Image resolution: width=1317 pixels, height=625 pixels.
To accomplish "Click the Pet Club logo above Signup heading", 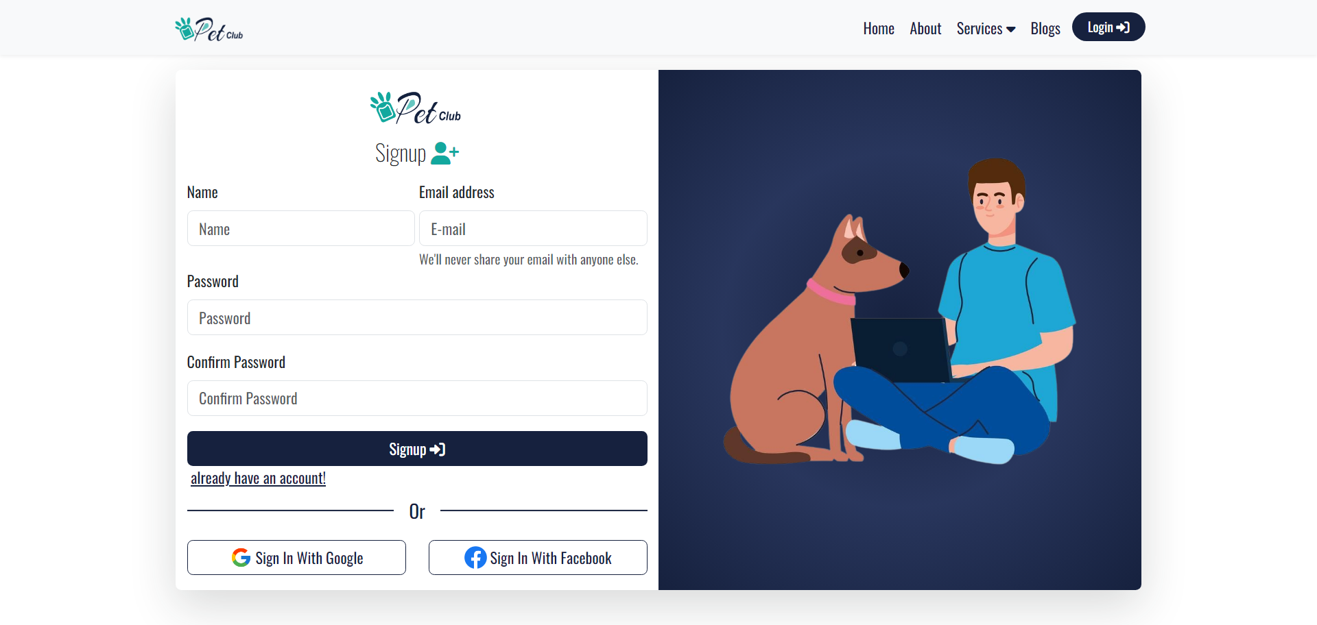I will (x=416, y=108).
